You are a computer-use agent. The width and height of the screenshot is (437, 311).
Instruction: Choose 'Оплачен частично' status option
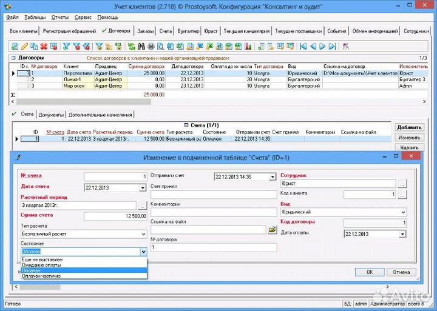pyautogui.click(x=41, y=276)
